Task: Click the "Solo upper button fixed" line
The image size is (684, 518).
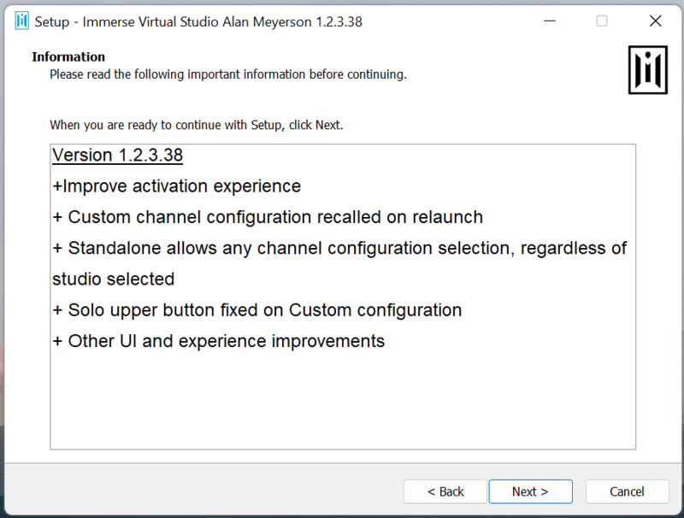Action: (x=256, y=309)
